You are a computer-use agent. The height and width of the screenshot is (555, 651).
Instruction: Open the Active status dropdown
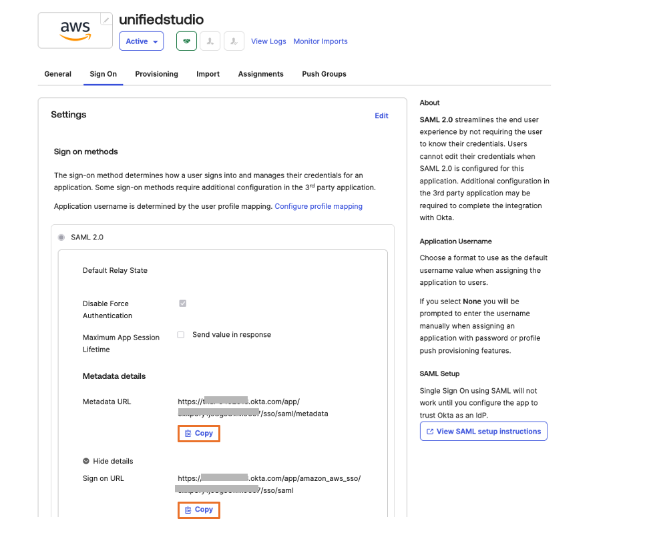pyautogui.click(x=141, y=41)
